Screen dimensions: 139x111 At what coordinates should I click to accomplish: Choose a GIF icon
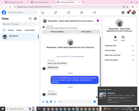pos(55,102)
